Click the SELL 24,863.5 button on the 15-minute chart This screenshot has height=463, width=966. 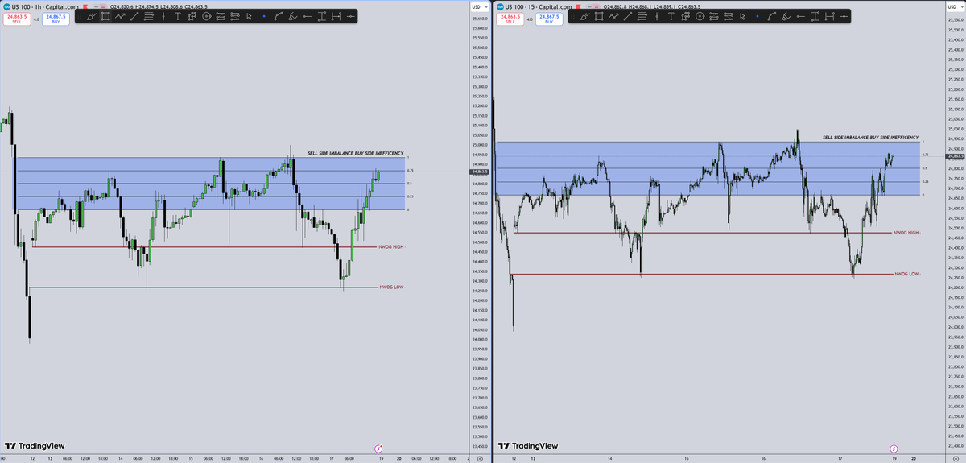(510, 19)
